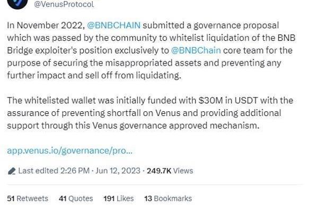Viewport: 318px width, 205px height.
Task: Click the '$30M in USDT' text
Action: [228, 100]
